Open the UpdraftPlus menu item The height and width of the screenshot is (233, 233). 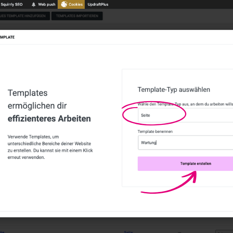(98, 4)
